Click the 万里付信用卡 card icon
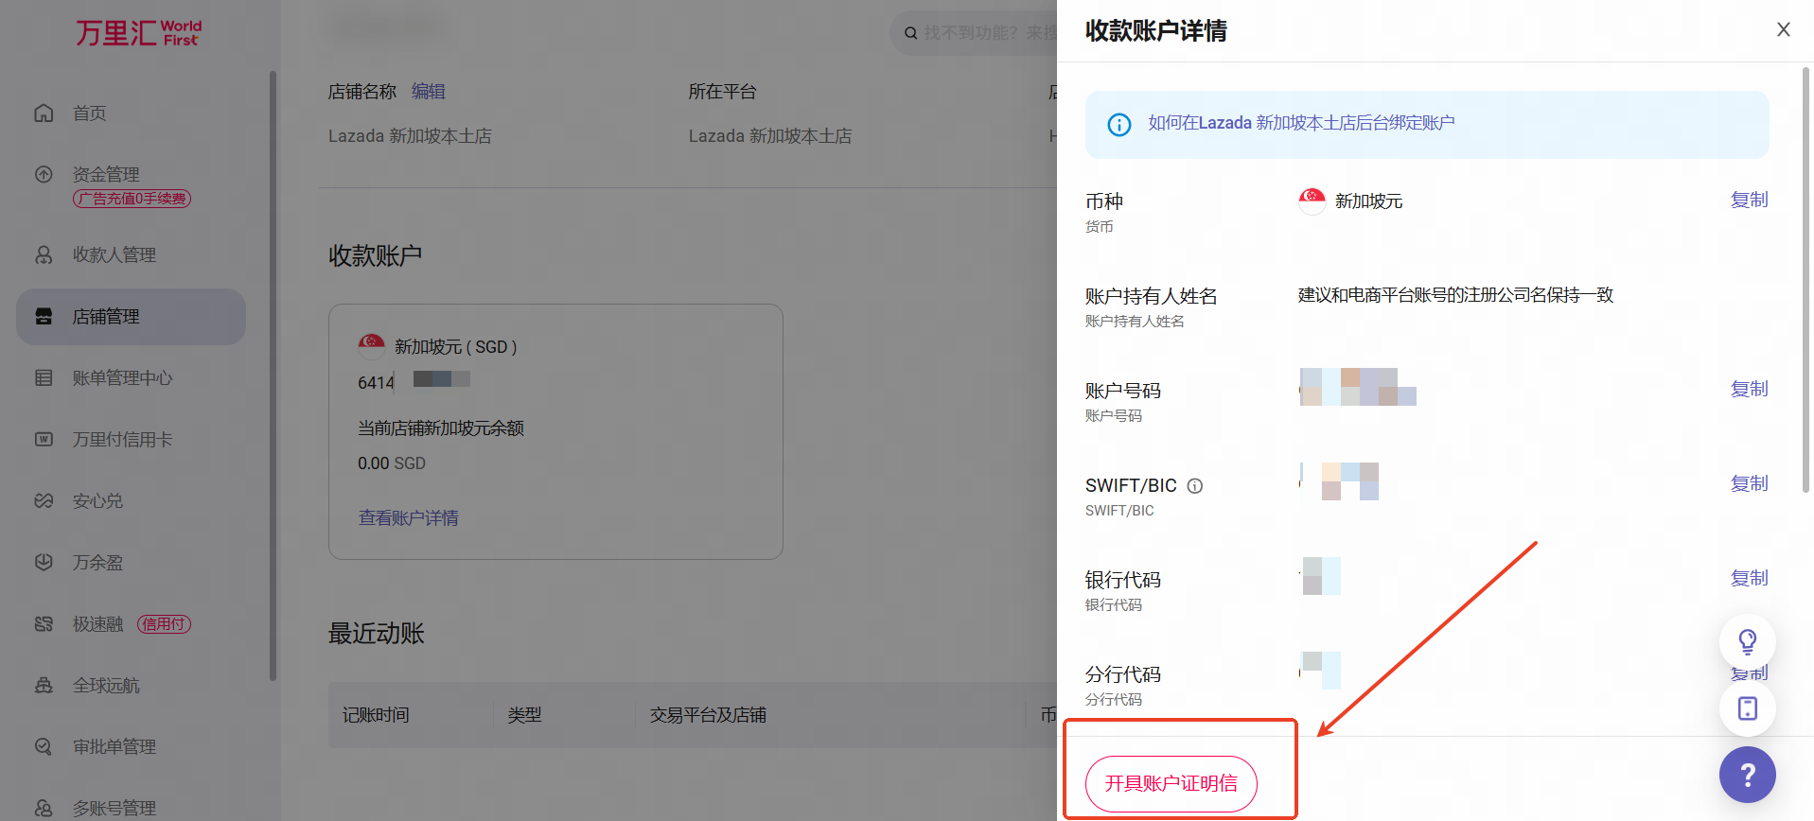This screenshot has width=1814, height=821. pos(44,439)
